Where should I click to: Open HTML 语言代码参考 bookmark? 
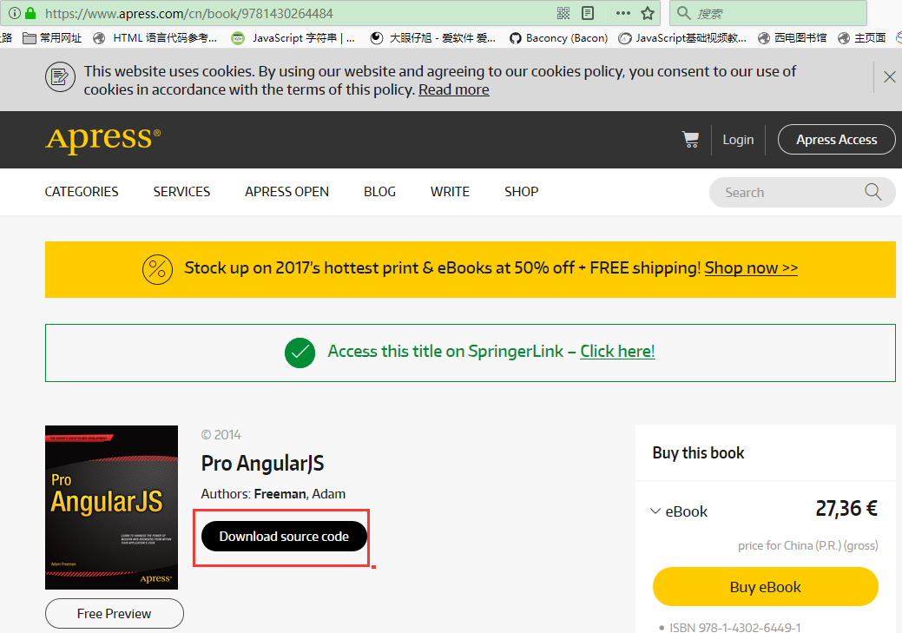[x=155, y=38]
